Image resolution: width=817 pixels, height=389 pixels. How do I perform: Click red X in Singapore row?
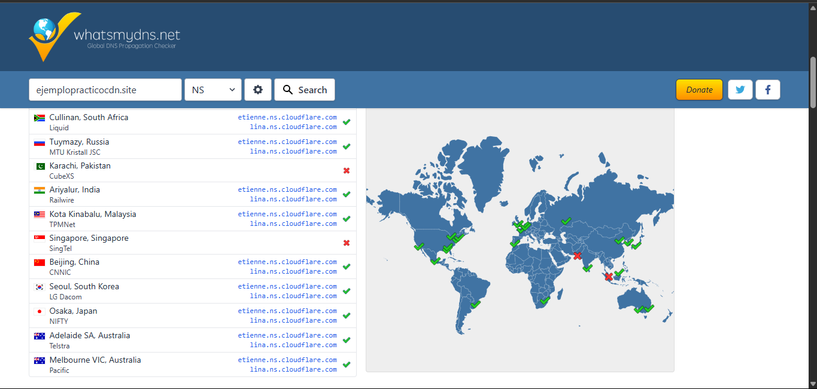click(347, 243)
